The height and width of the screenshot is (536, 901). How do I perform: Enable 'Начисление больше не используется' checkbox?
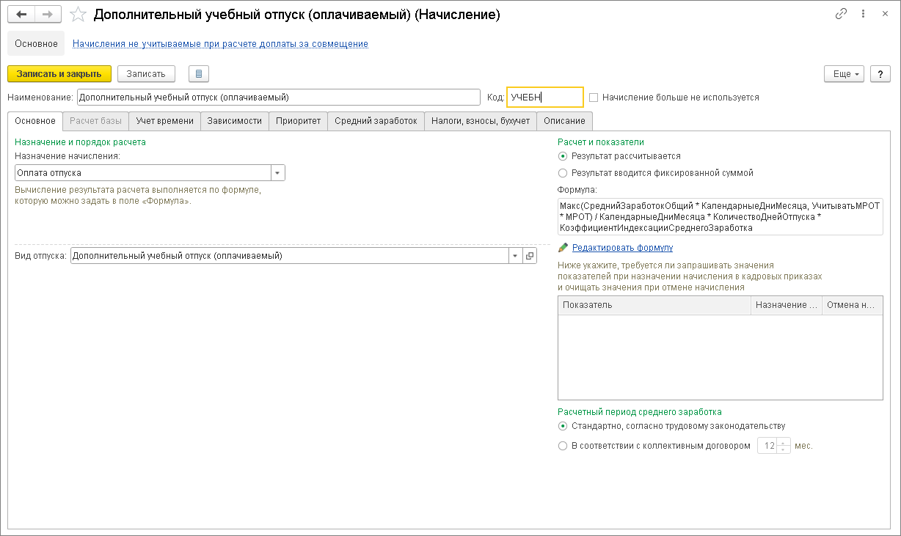tap(594, 97)
